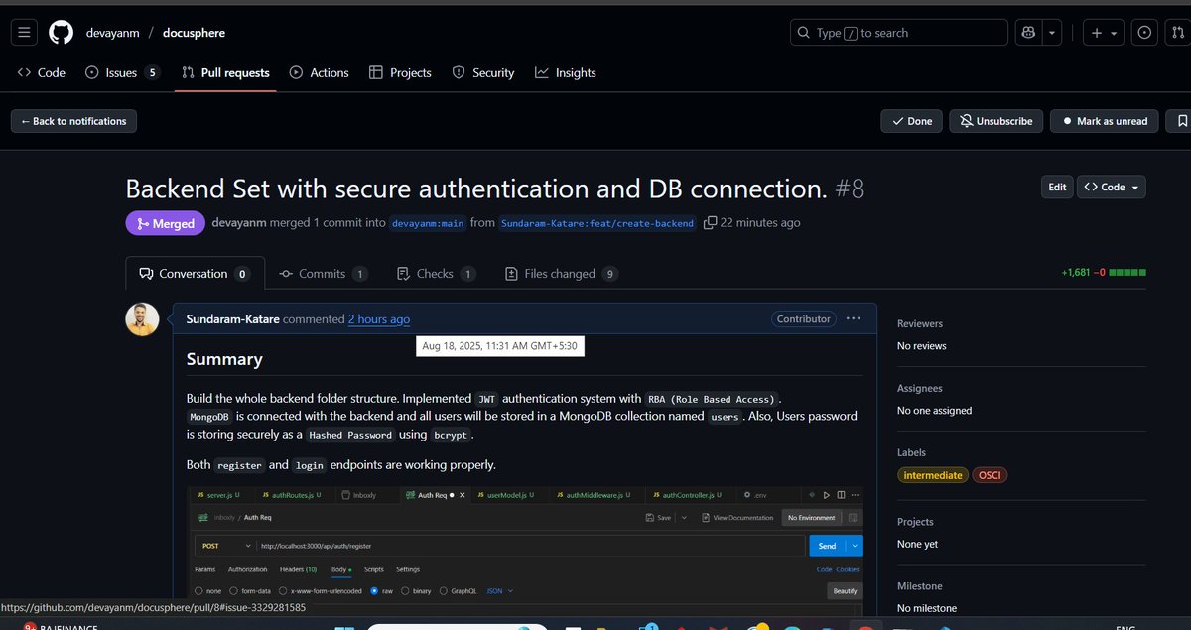The width and height of the screenshot is (1191, 630).
Task: Open the Copilot chat icon
Action: (x=1027, y=33)
